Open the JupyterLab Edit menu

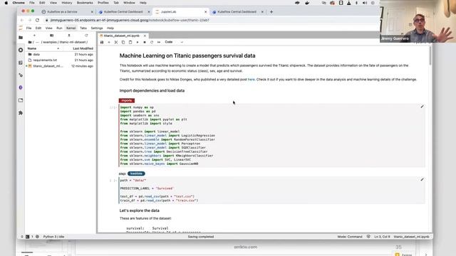(38, 28)
